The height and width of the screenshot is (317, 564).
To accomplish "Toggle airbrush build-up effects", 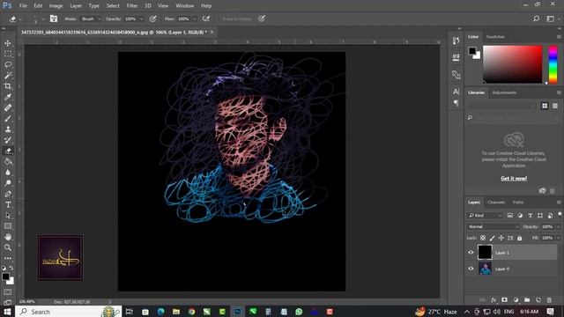I will (x=206, y=18).
